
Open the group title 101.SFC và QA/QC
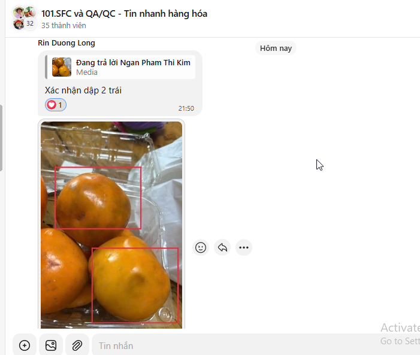pyautogui.click(x=124, y=13)
